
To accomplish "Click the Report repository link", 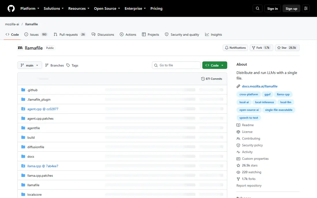I will 249,186.
